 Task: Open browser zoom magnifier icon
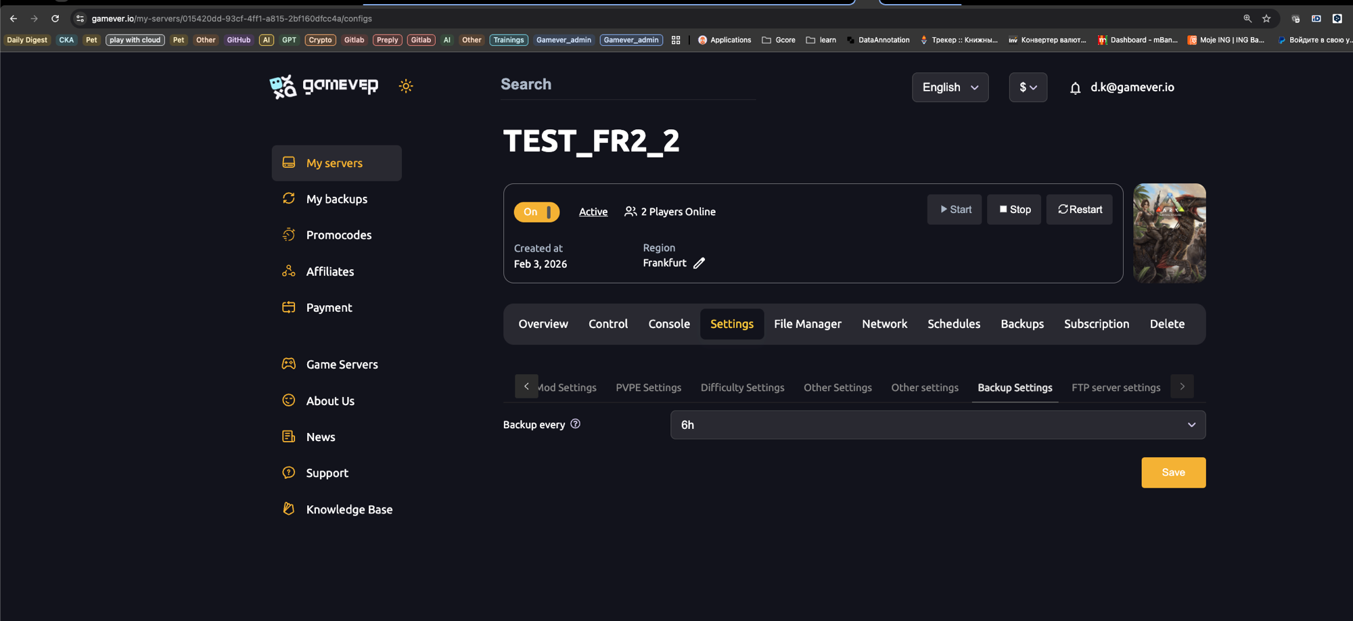pyautogui.click(x=1247, y=18)
